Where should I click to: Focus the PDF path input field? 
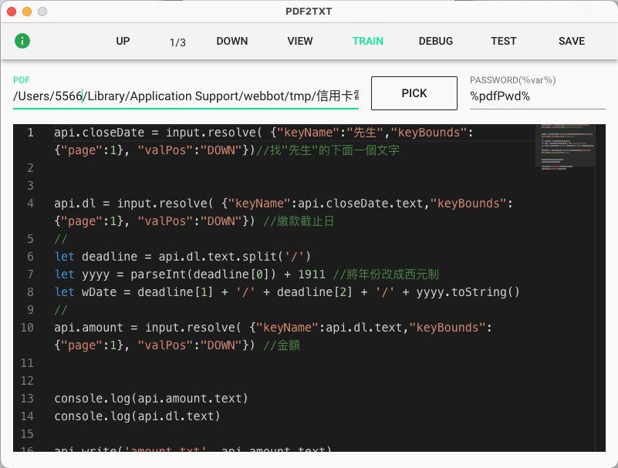(x=185, y=96)
